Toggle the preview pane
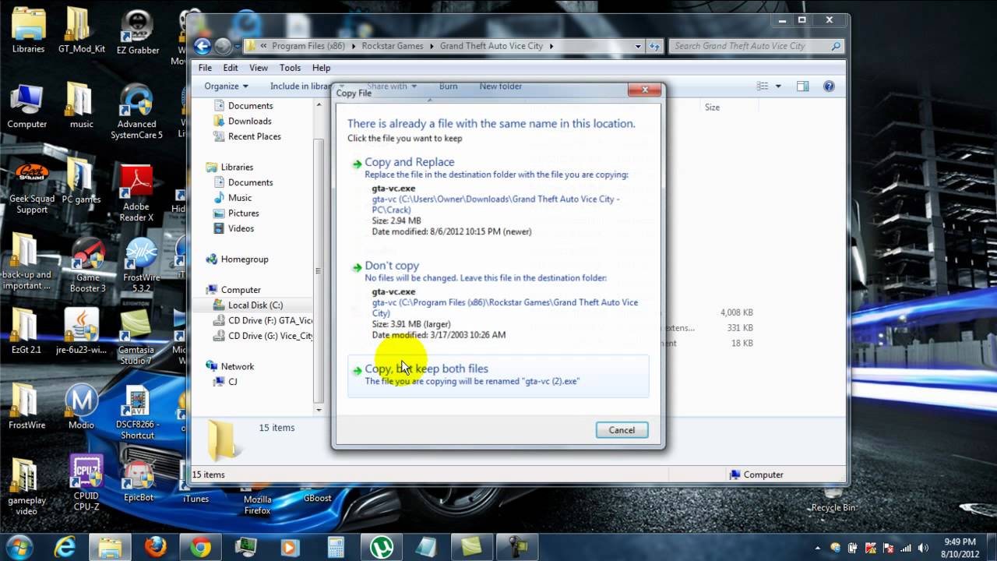Image resolution: width=997 pixels, height=561 pixels. (x=802, y=86)
